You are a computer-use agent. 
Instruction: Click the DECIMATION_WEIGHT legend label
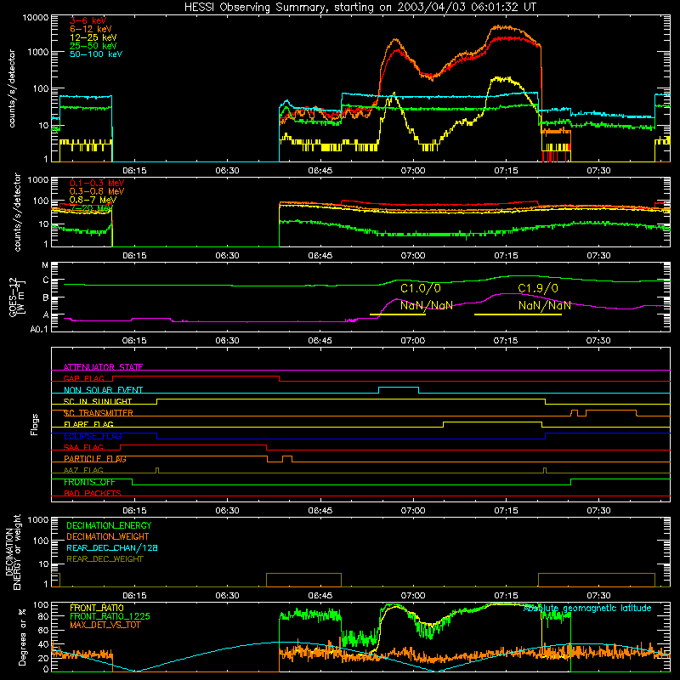tap(108, 536)
